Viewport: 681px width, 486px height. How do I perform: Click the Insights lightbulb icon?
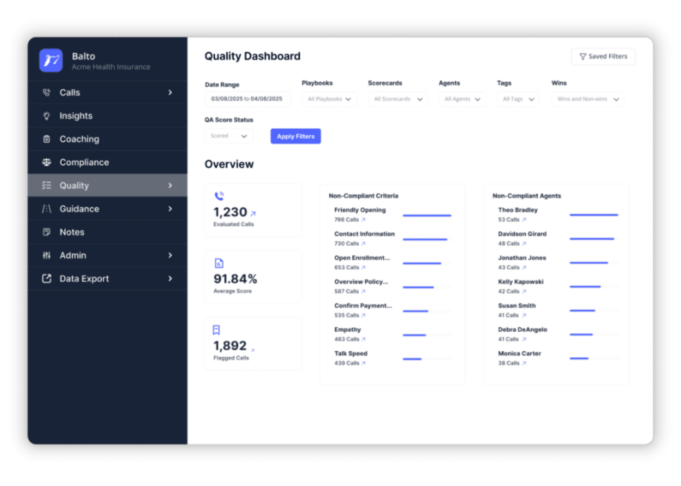coord(46,116)
